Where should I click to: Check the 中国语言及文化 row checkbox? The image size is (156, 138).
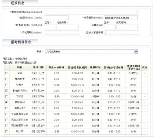click(6, 114)
